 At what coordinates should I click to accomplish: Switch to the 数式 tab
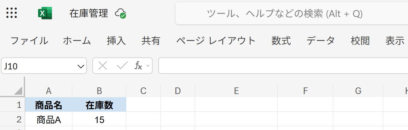[x=281, y=41]
